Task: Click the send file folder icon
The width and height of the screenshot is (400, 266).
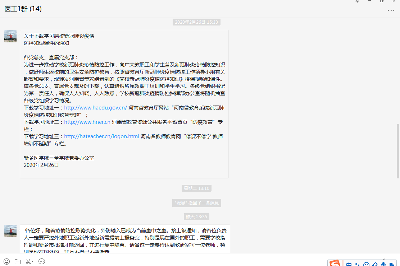Action: 17,261
